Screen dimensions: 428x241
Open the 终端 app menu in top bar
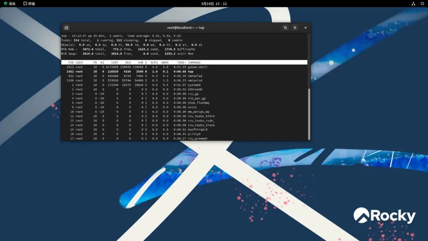[29, 4]
